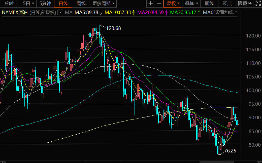Click the NYMEX原油 chart title

coord(15,13)
